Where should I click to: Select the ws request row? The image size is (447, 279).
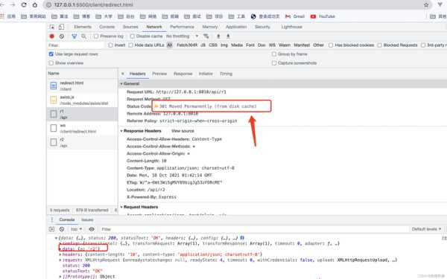pos(82,128)
